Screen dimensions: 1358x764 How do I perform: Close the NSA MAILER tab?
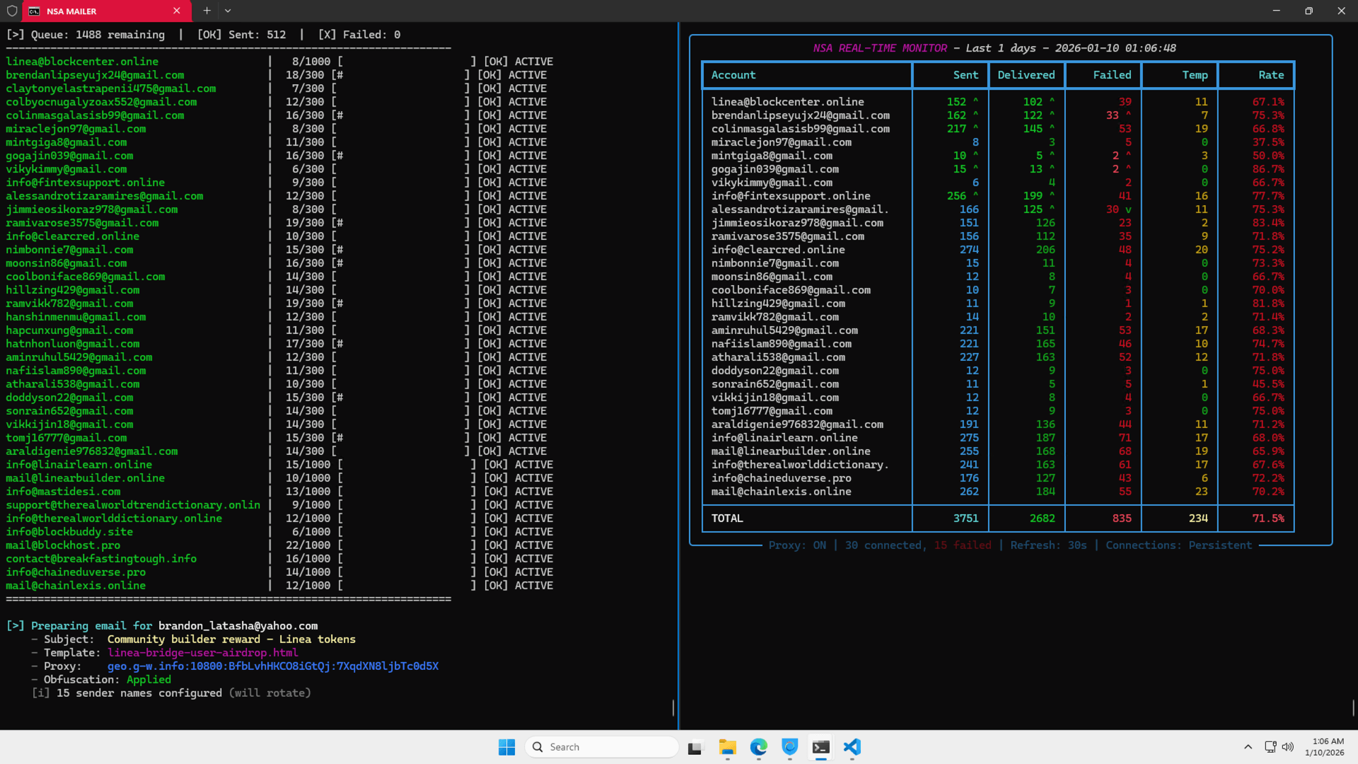point(177,11)
